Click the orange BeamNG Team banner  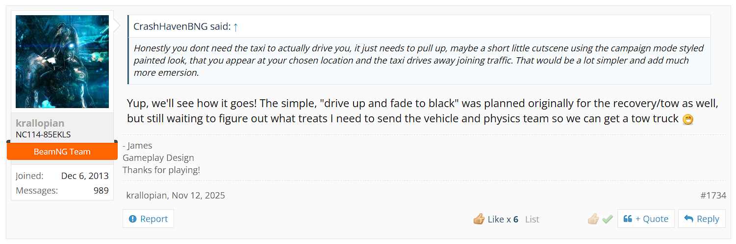(62, 152)
